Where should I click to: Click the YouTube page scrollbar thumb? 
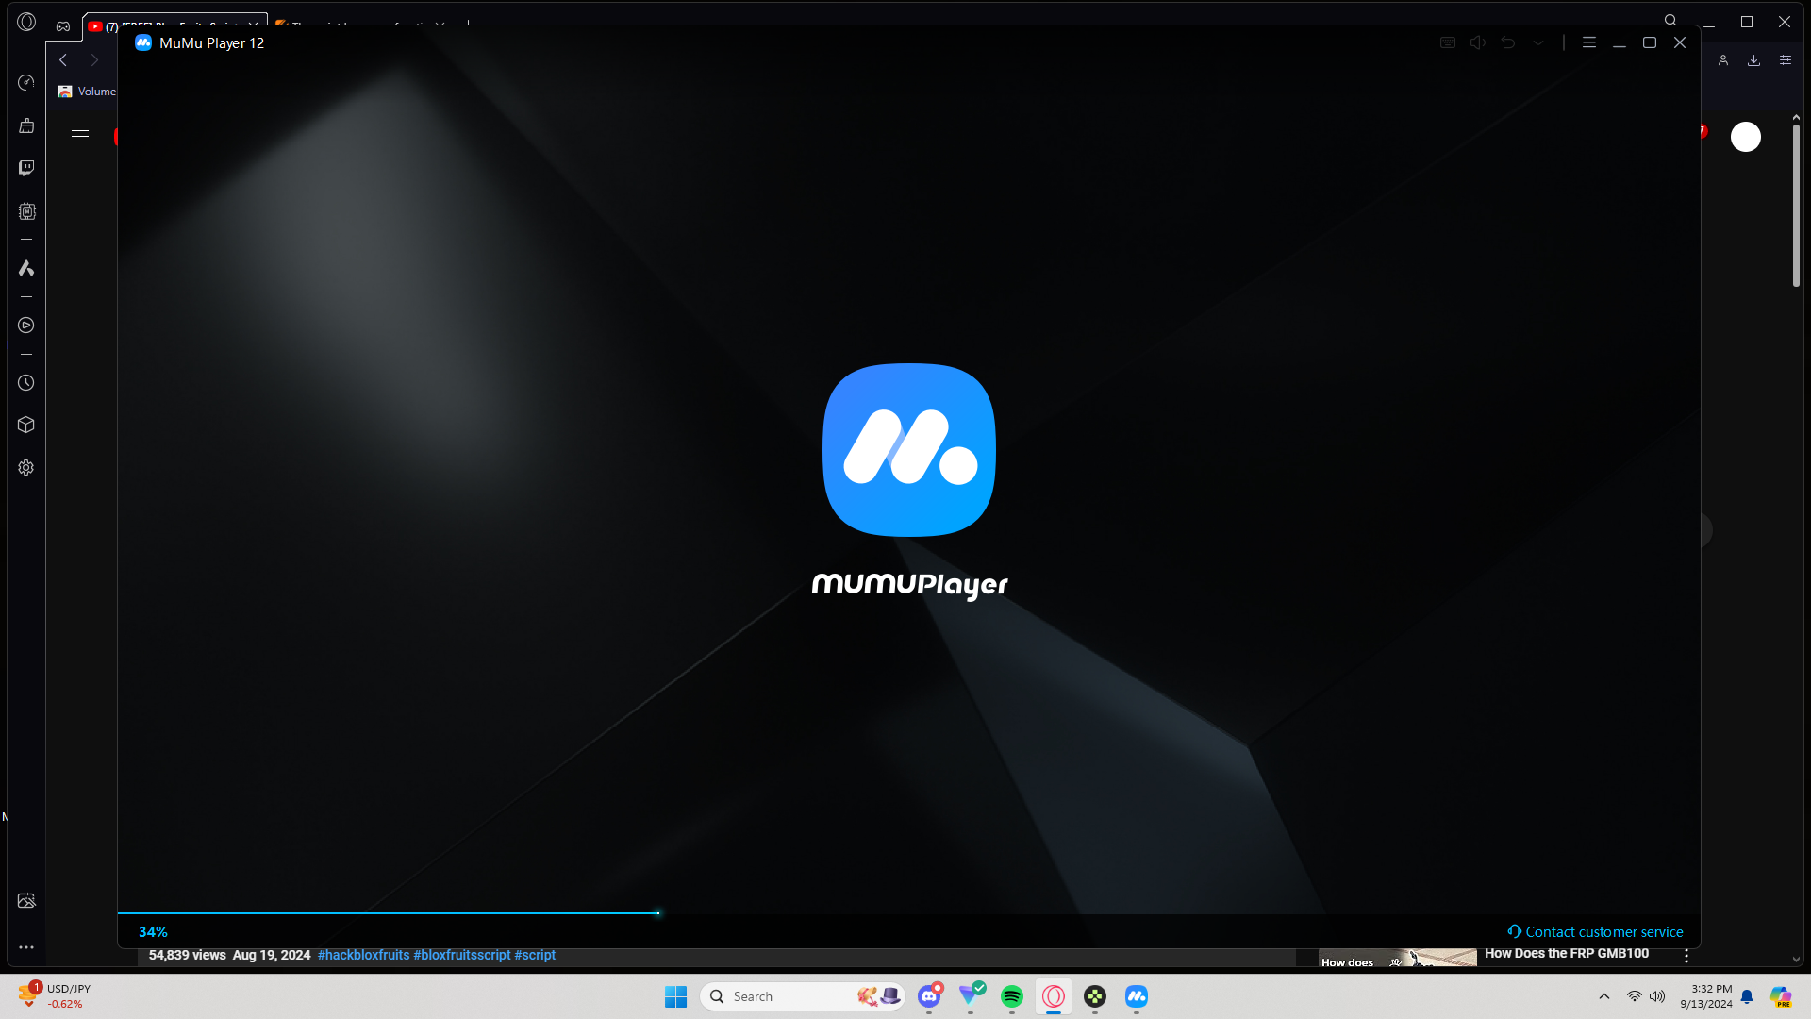point(1796,205)
